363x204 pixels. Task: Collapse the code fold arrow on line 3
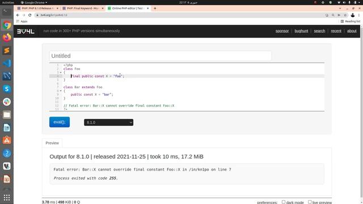(x=61, y=73)
